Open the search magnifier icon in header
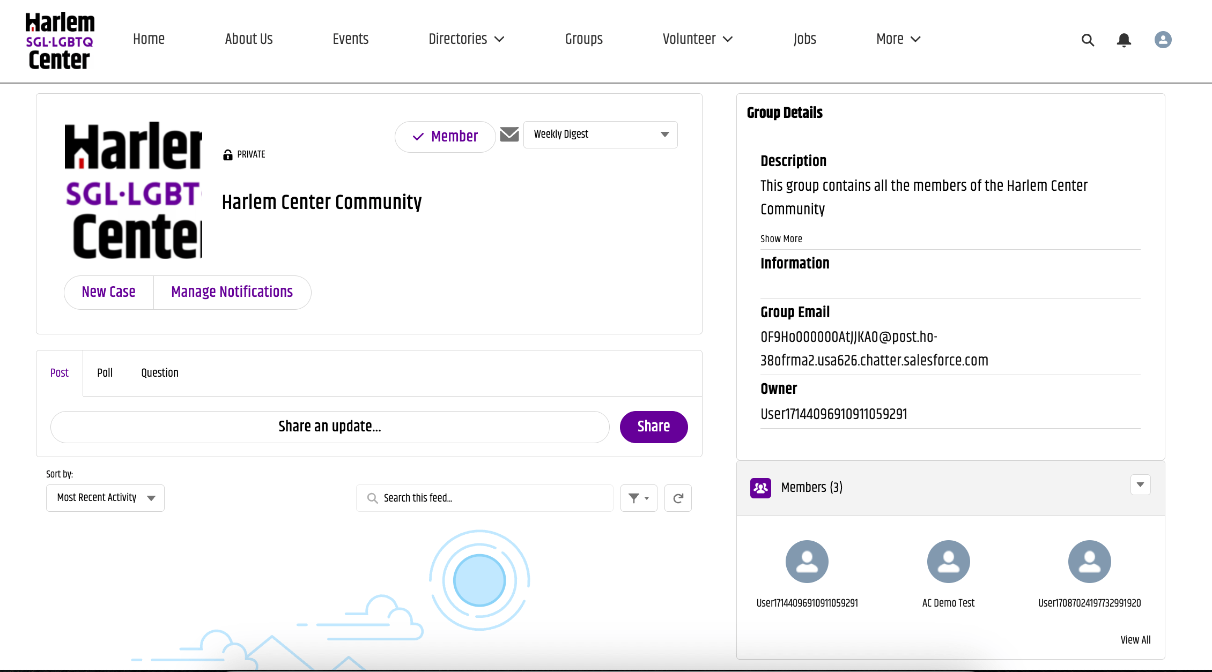This screenshot has height=672, width=1212. pos(1088,40)
